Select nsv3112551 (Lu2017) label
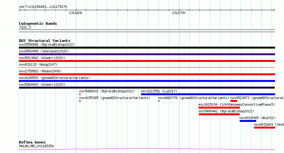284x153 pixels. click(159, 91)
